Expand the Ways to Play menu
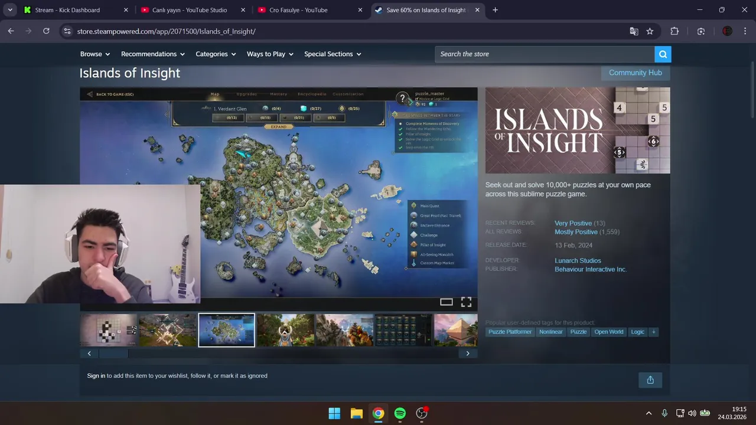756x425 pixels. [x=271, y=54]
